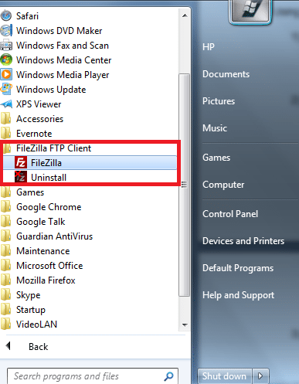Open Documents from the right pane
This screenshot has width=299, height=384.
(x=226, y=74)
